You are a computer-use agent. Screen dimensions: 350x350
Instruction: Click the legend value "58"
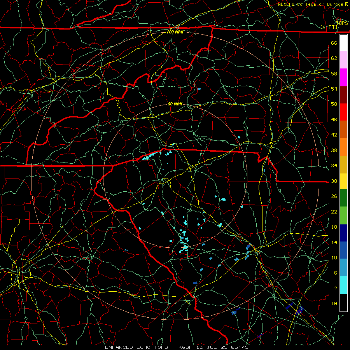tap(334, 73)
